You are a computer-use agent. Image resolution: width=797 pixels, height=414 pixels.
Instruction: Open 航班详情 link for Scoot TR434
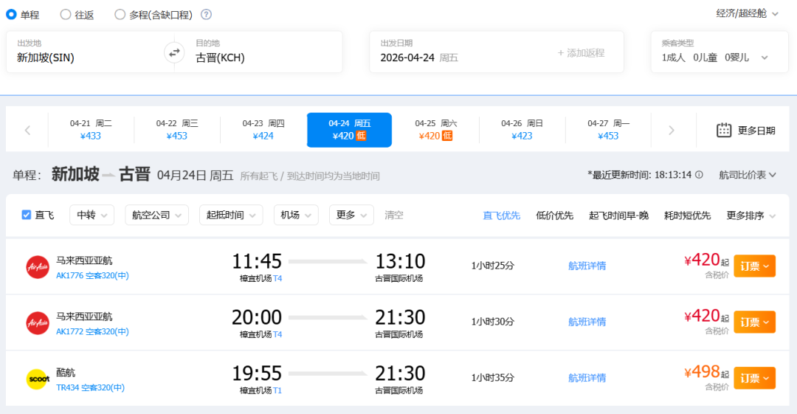click(x=587, y=378)
